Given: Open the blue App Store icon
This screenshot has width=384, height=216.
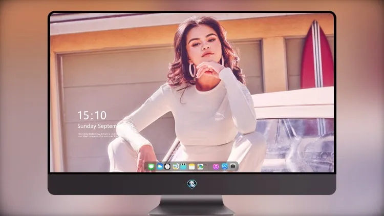Looking at the screenshot, I should pos(225,166).
